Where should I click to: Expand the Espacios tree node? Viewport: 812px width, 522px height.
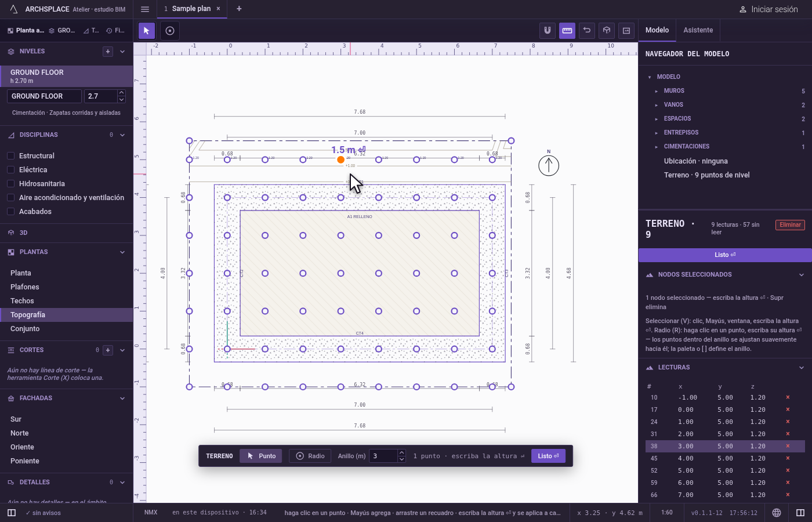(657, 119)
